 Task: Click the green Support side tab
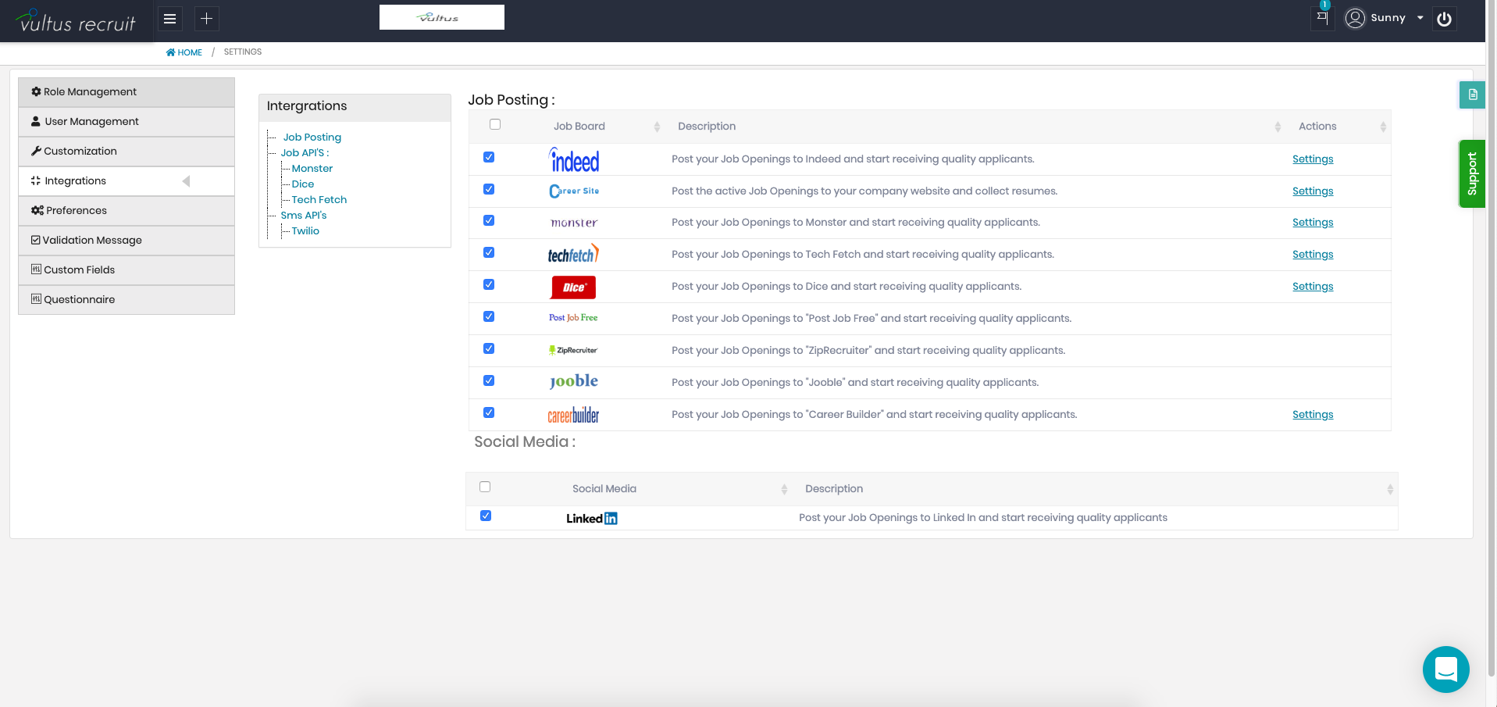1471,173
